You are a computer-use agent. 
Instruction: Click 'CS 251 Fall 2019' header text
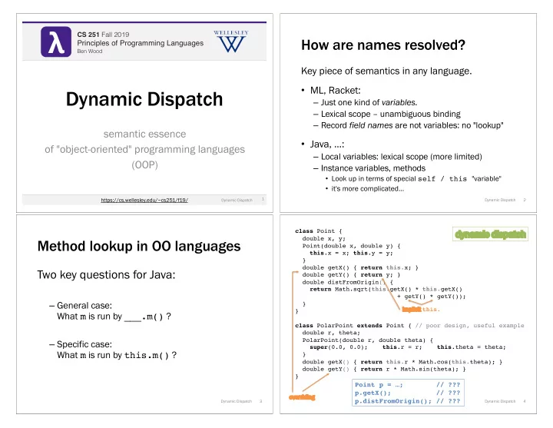point(103,35)
